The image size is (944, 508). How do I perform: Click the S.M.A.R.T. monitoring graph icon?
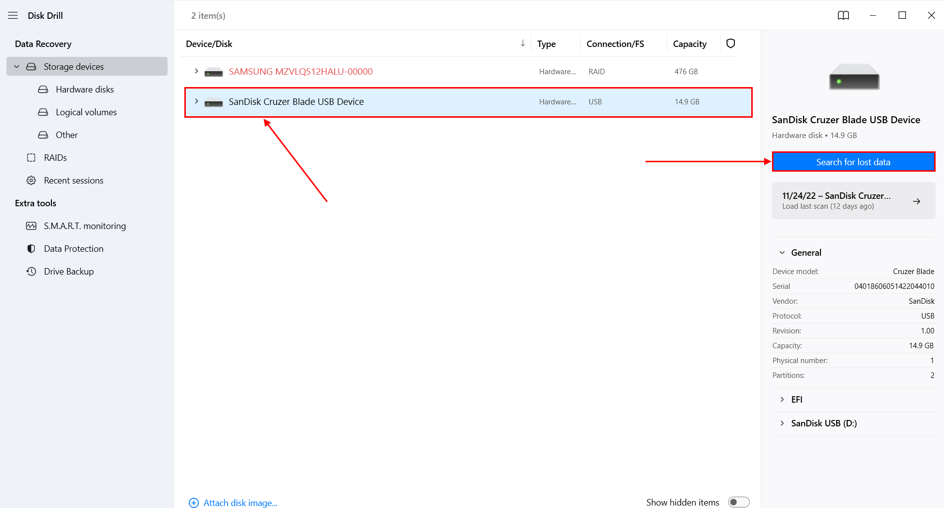(31, 226)
